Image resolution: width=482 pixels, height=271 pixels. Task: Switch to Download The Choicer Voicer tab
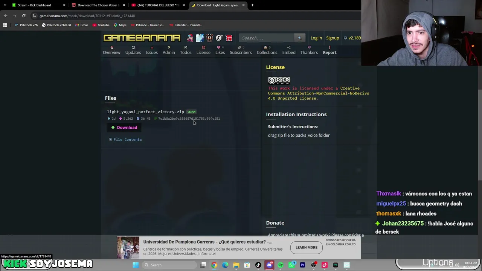tap(98, 5)
